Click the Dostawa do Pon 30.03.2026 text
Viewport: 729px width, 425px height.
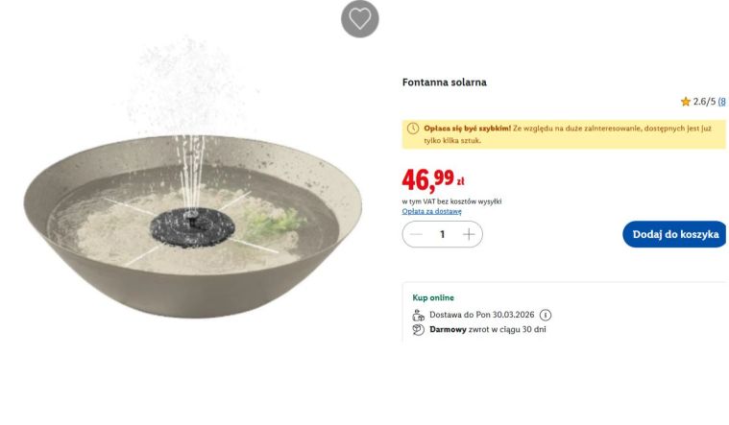tap(481, 315)
